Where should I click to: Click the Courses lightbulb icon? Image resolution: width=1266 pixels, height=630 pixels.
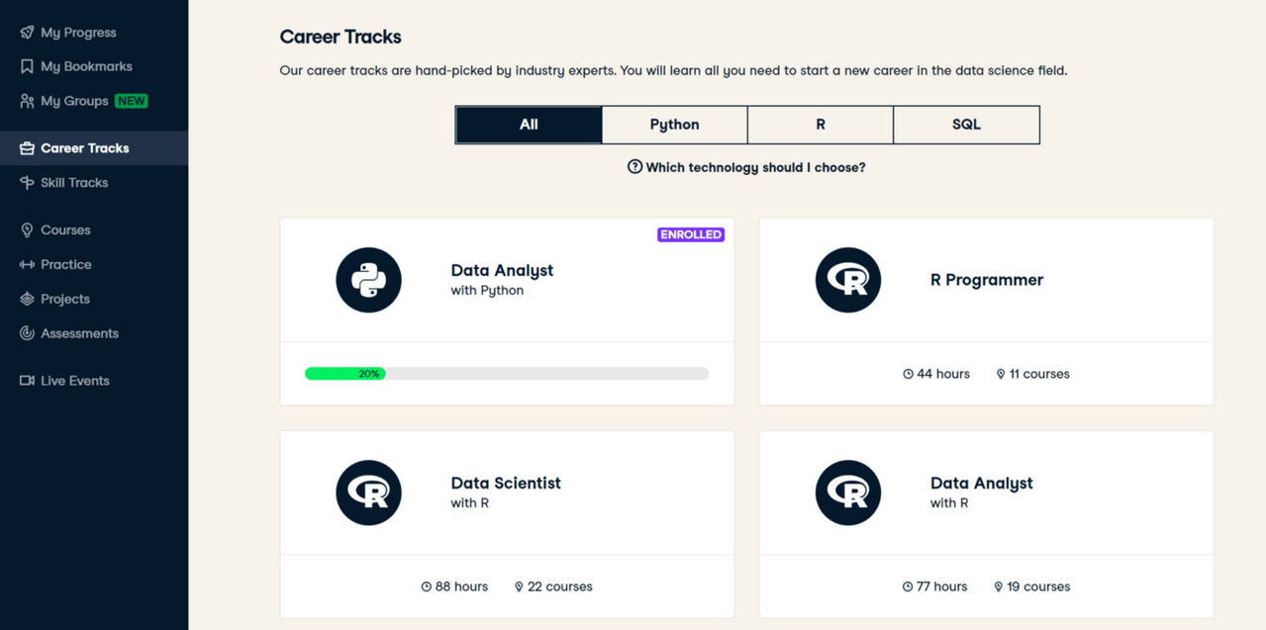coord(27,230)
